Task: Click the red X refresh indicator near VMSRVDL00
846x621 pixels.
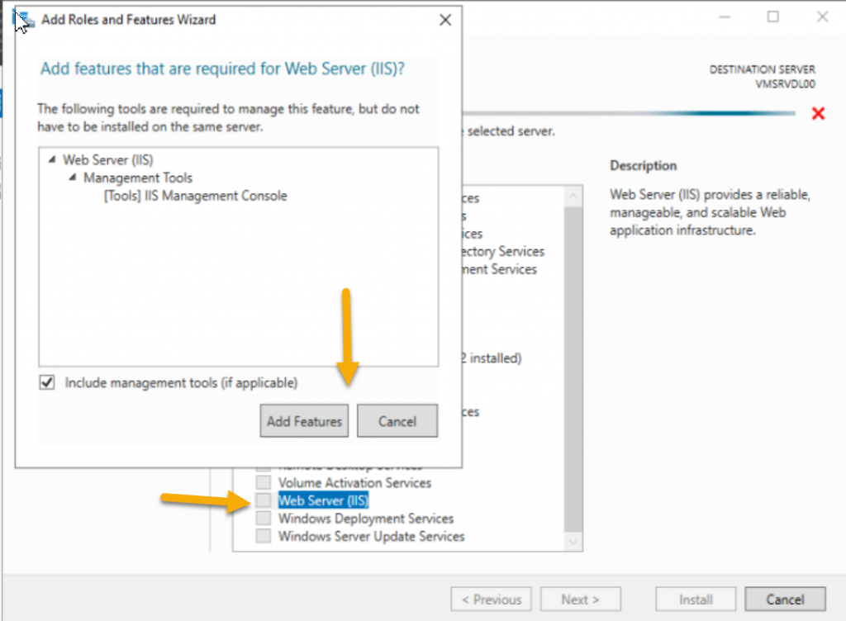Action: (818, 114)
